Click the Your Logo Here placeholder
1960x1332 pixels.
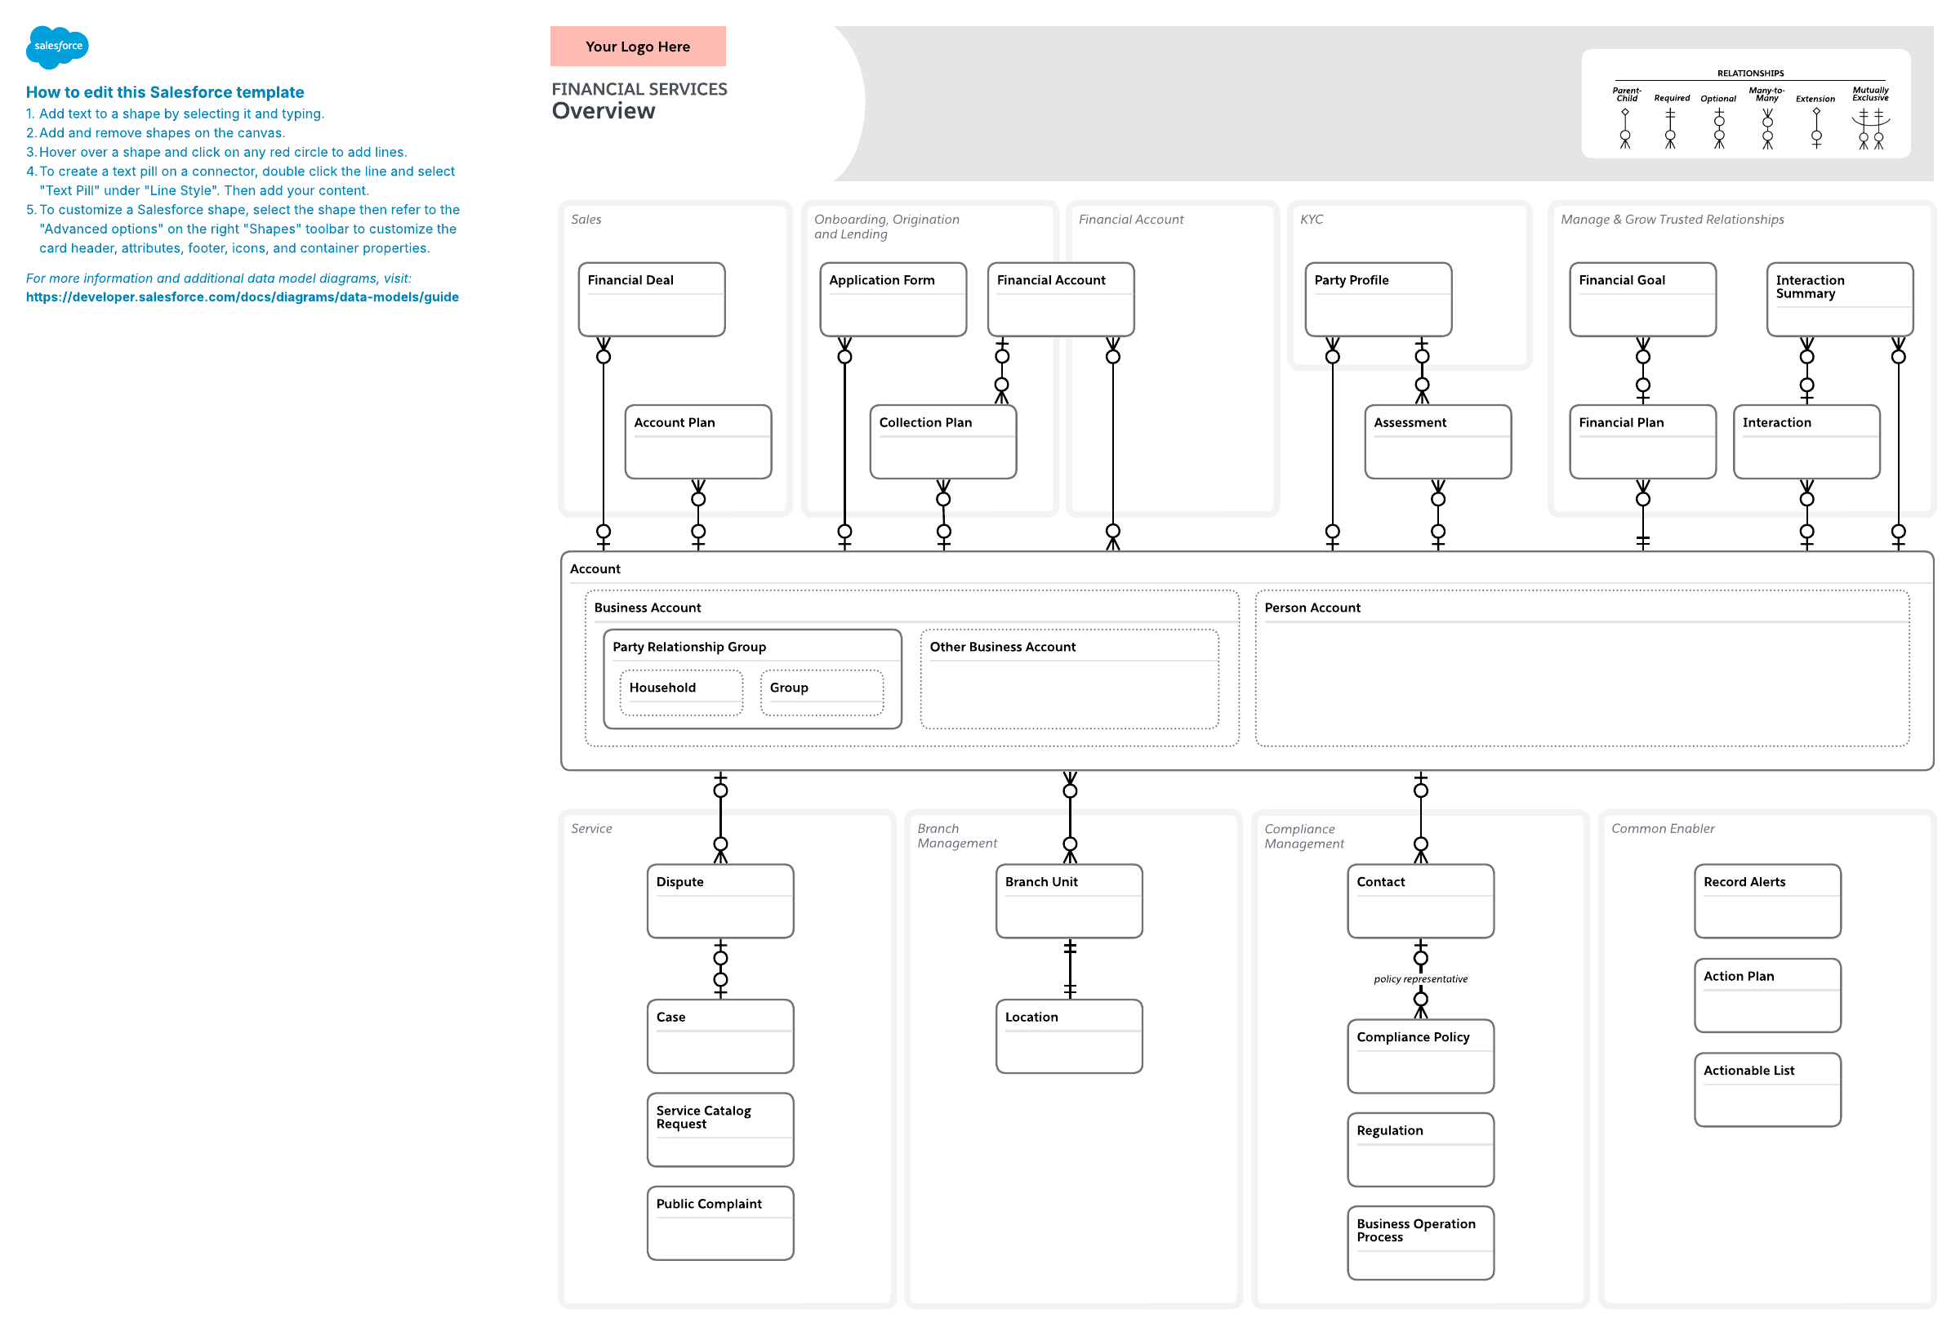pos(638,47)
